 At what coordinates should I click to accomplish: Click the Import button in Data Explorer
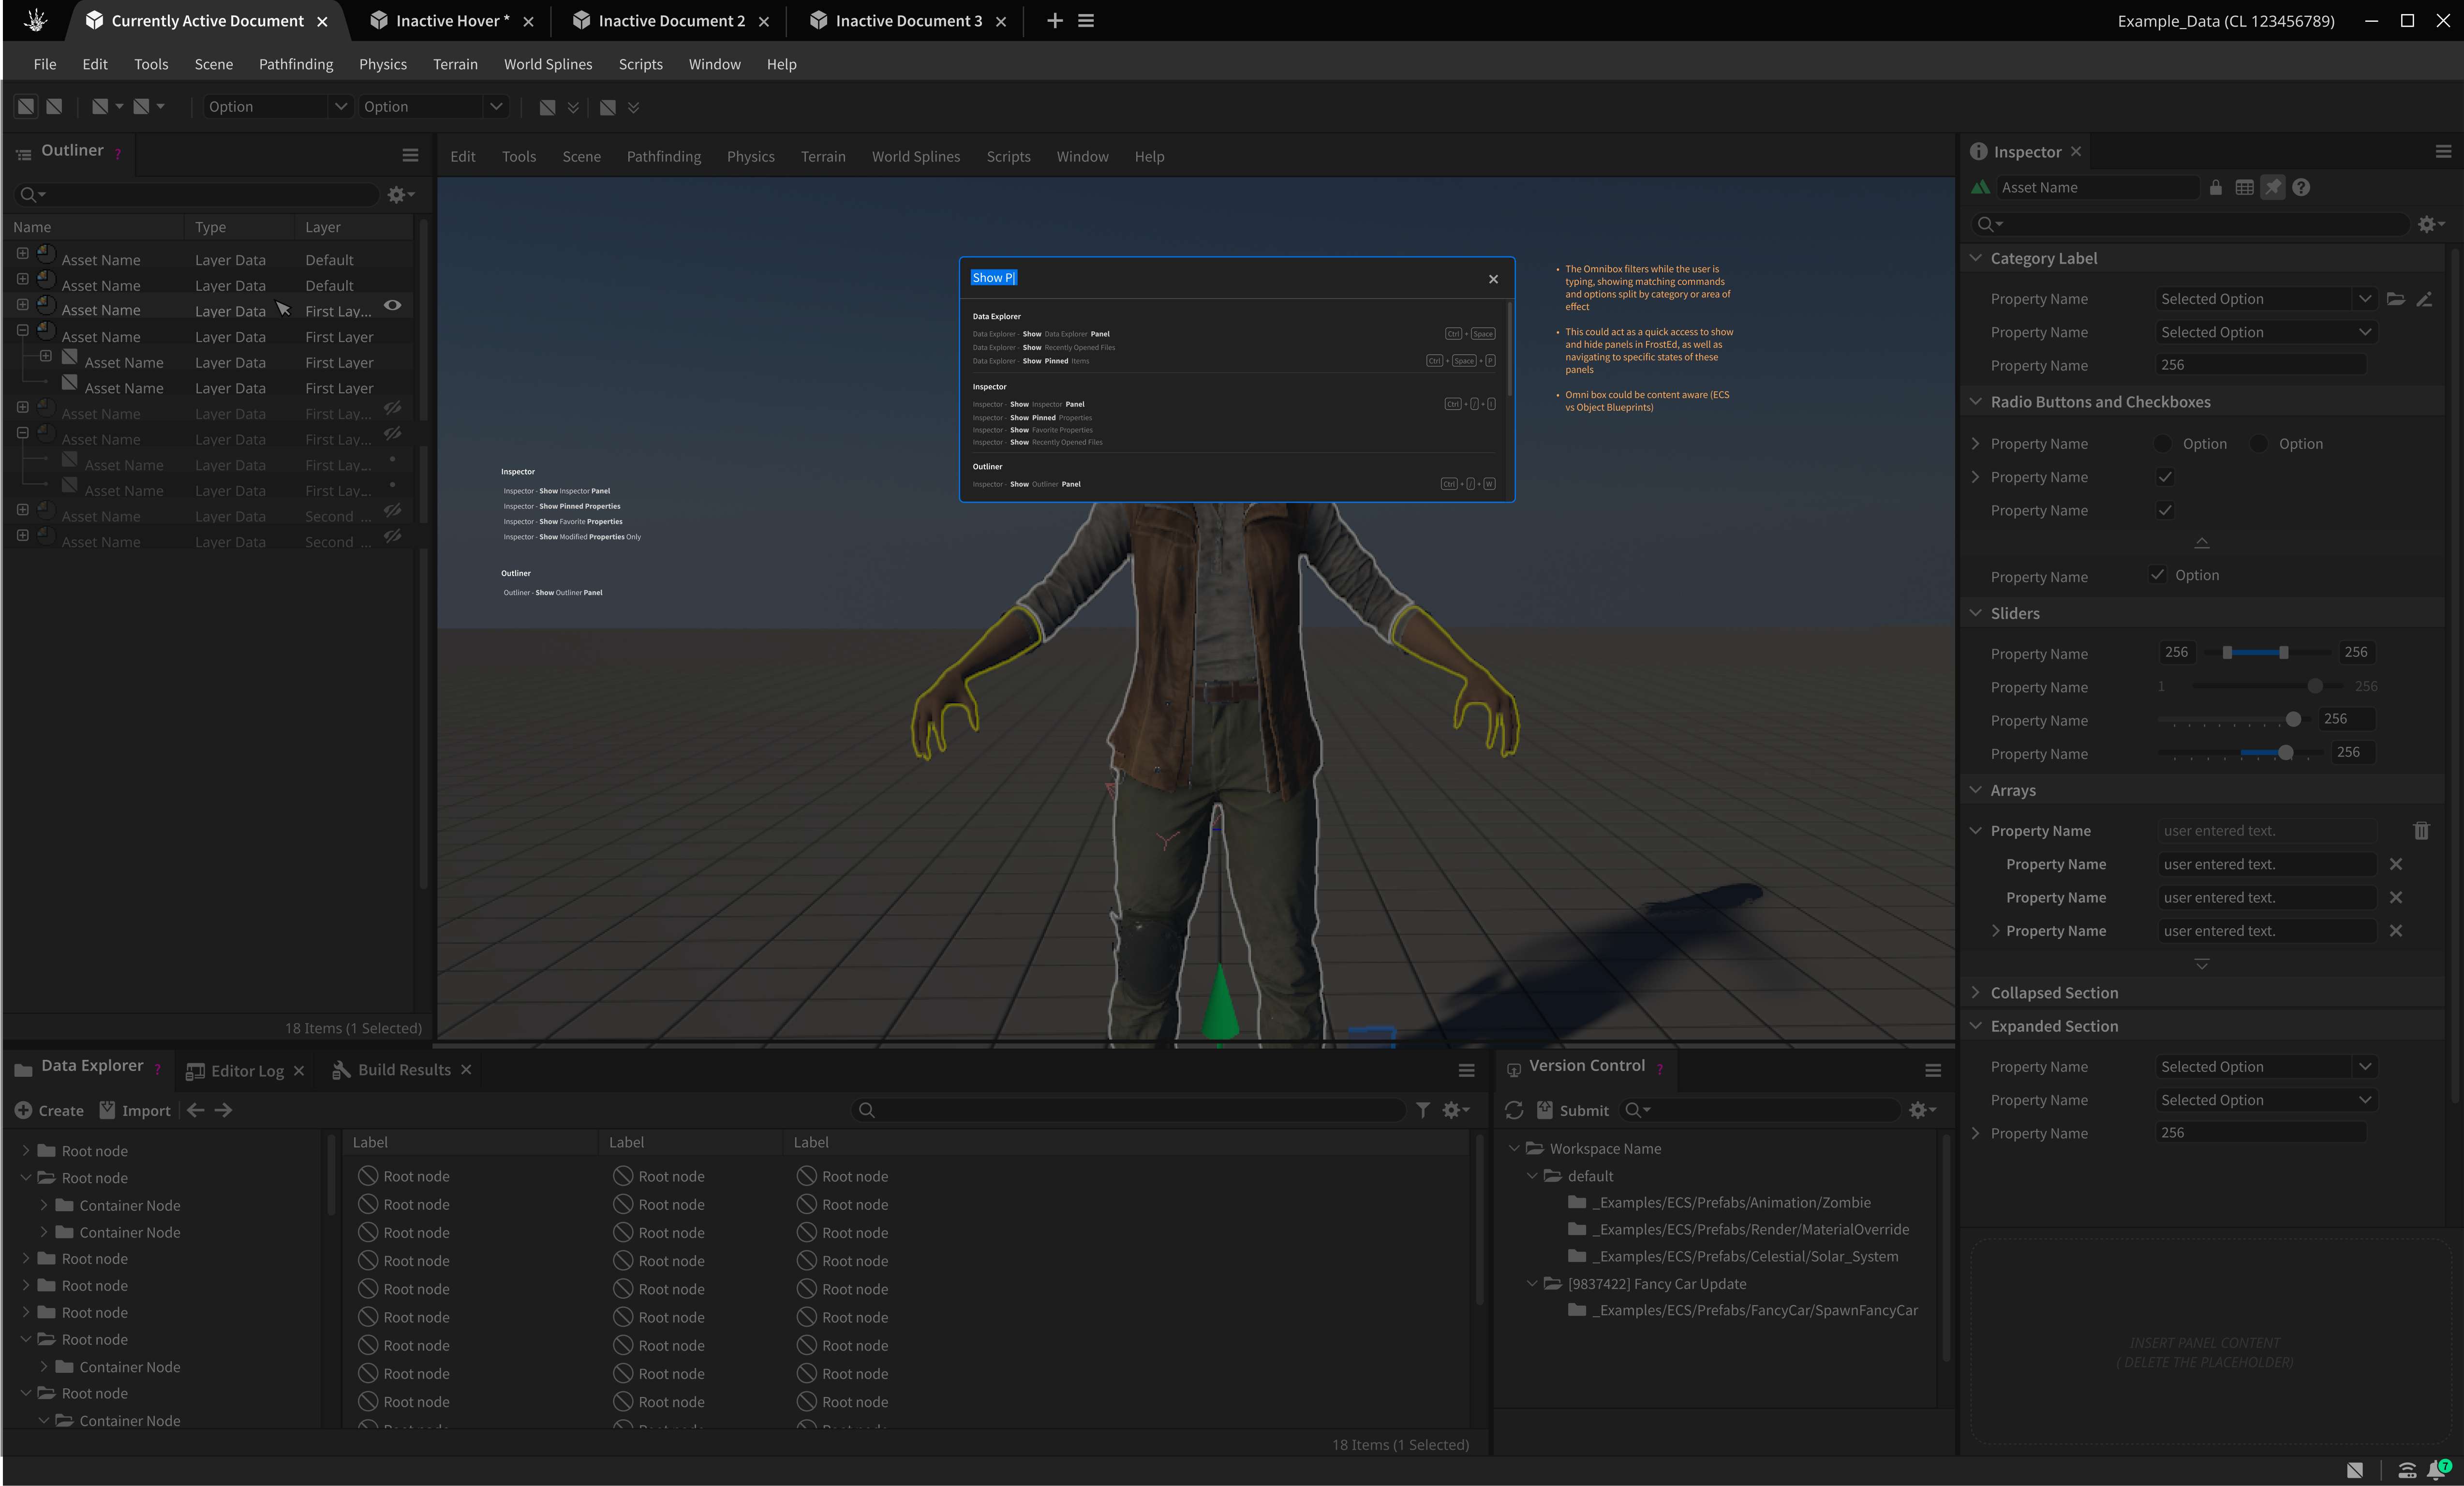point(135,1110)
